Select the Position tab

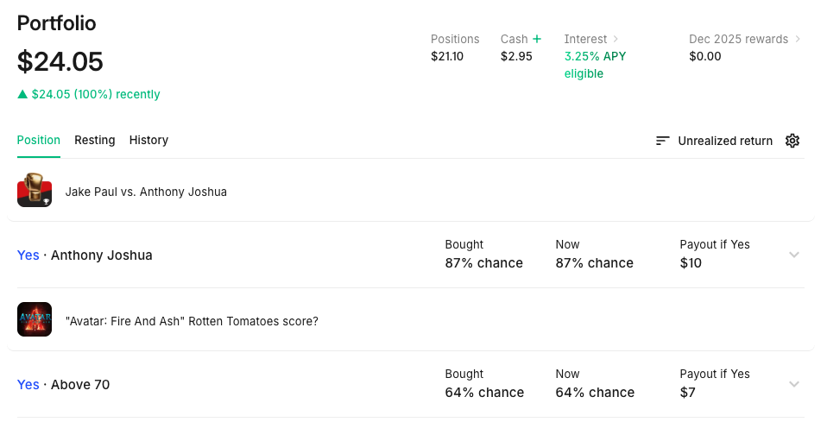click(x=39, y=140)
